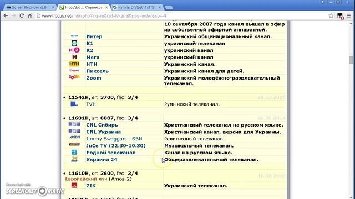This screenshot has height=199, width=355.
Task: Click the K1 channel logo
Action: [74, 43]
